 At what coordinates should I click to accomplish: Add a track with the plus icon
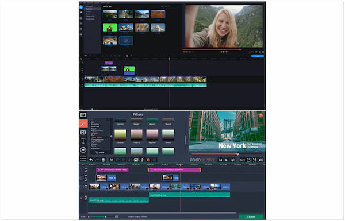coord(83,165)
